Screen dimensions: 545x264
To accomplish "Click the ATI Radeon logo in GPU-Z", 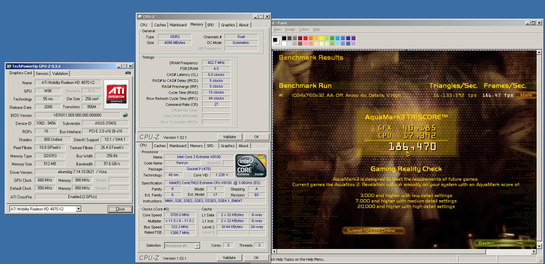I will [x=116, y=94].
